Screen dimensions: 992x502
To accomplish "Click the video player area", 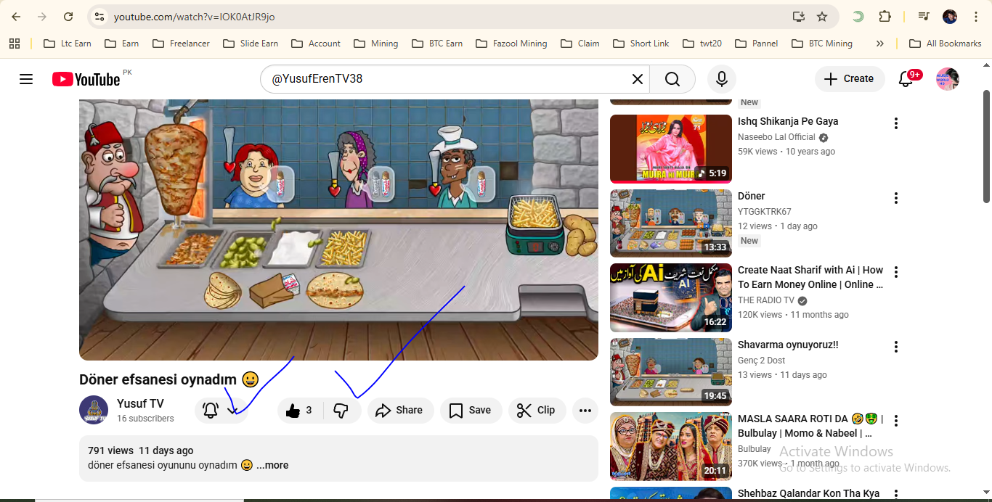I will pyautogui.click(x=338, y=229).
